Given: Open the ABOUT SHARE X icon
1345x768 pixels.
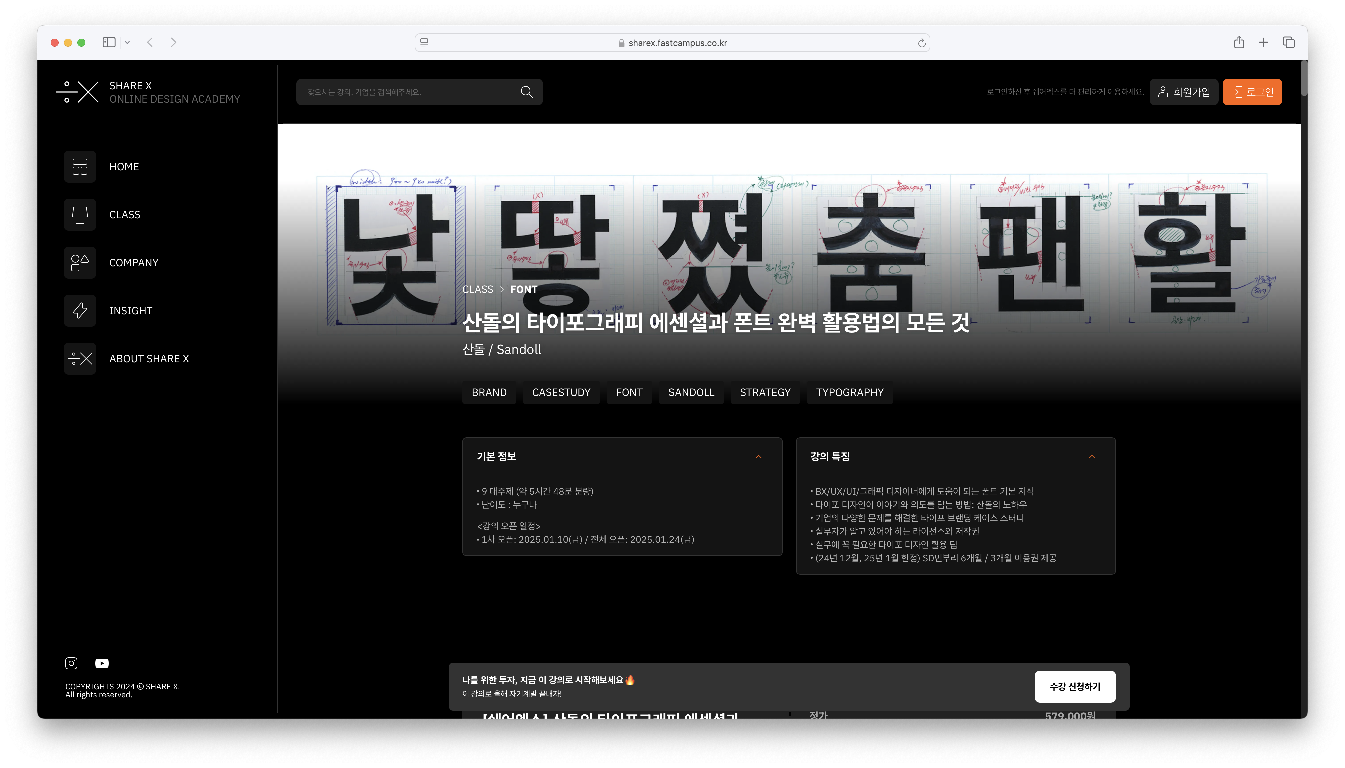Looking at the screenshot, I should 80,359.
